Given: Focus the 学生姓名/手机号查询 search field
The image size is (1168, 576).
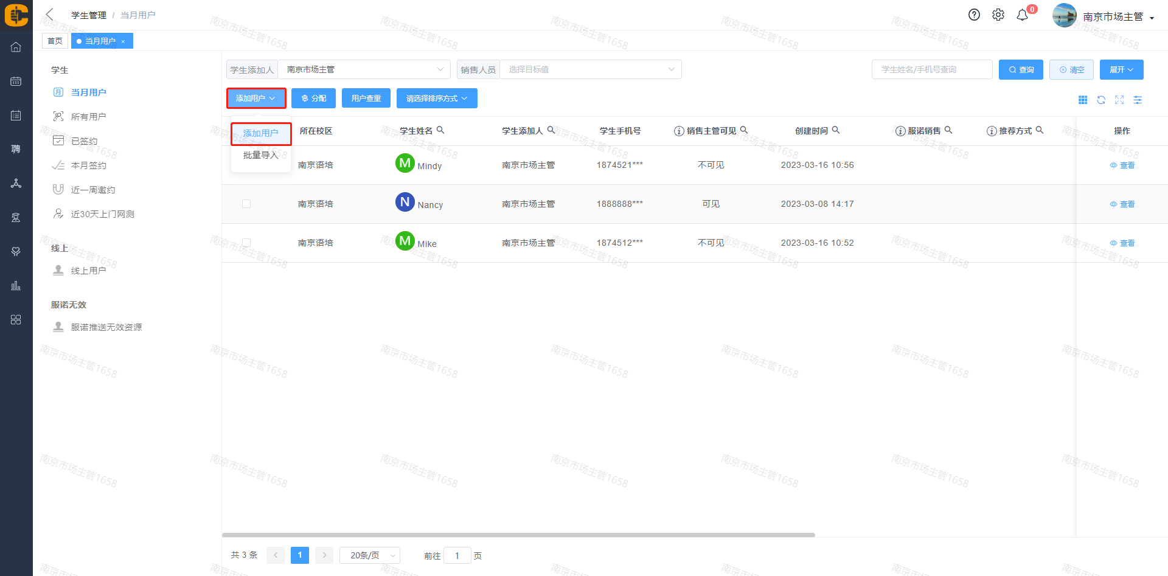Looking at the screenshot, I should 931,69.
